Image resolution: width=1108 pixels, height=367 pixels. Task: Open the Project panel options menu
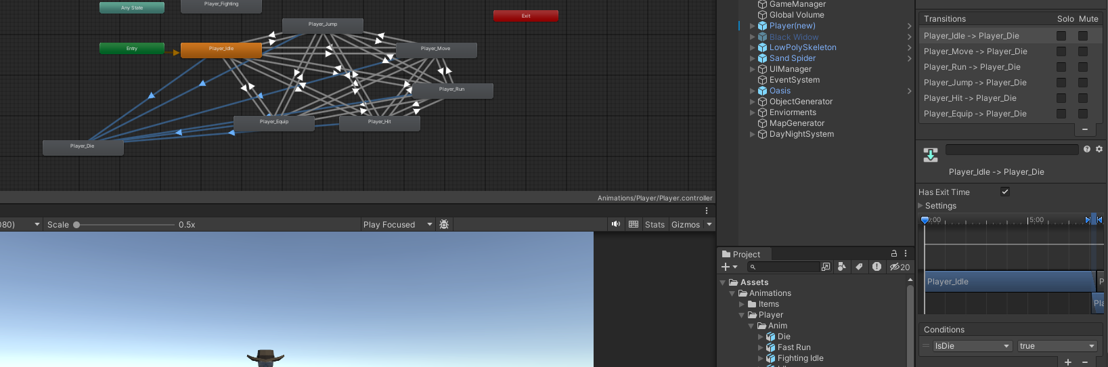click(x=906, y=253)
